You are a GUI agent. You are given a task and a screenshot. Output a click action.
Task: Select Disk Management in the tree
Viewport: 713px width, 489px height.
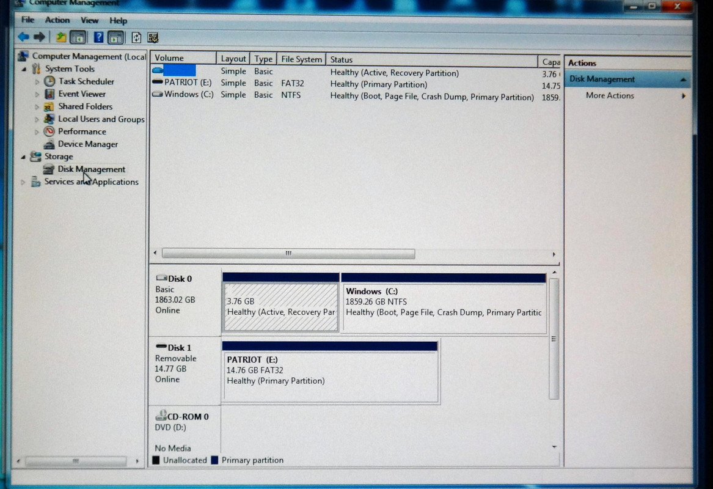pyautogui.click(x=91, y=169)
